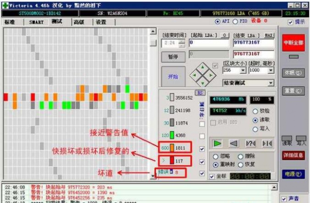Select the random seek |?| scan icon

(250, 143)
